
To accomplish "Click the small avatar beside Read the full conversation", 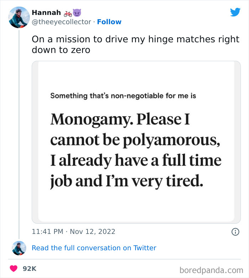I will (19, 248).
